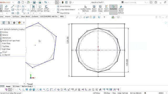Open the FeatureManager design tree tab
This screenshot has height=94, width=168.
pyautogui.click(x=4, y=23)
